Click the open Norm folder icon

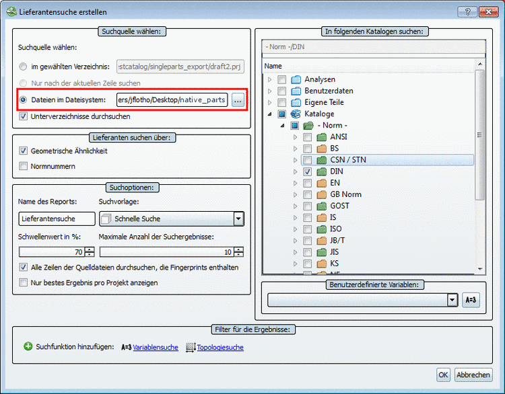click(308, 126)
